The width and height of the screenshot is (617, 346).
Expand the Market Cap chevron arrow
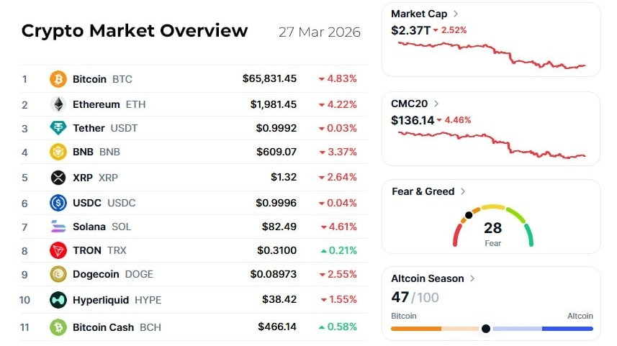[456, 14]
